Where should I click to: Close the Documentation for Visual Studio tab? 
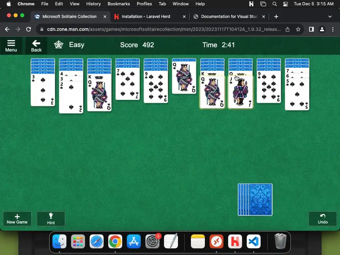(263, 17)
